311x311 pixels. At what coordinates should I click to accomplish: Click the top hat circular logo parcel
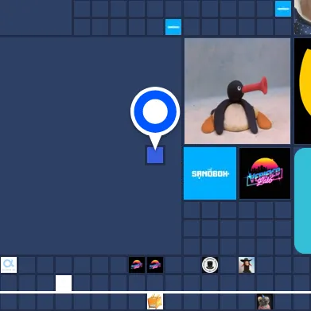(210, 265)
